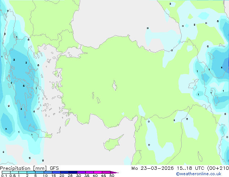This screenshot has height=177, width=229.
Task: Click the date text 'Mo 23-03-2026'
Action: tap(152, 168)
